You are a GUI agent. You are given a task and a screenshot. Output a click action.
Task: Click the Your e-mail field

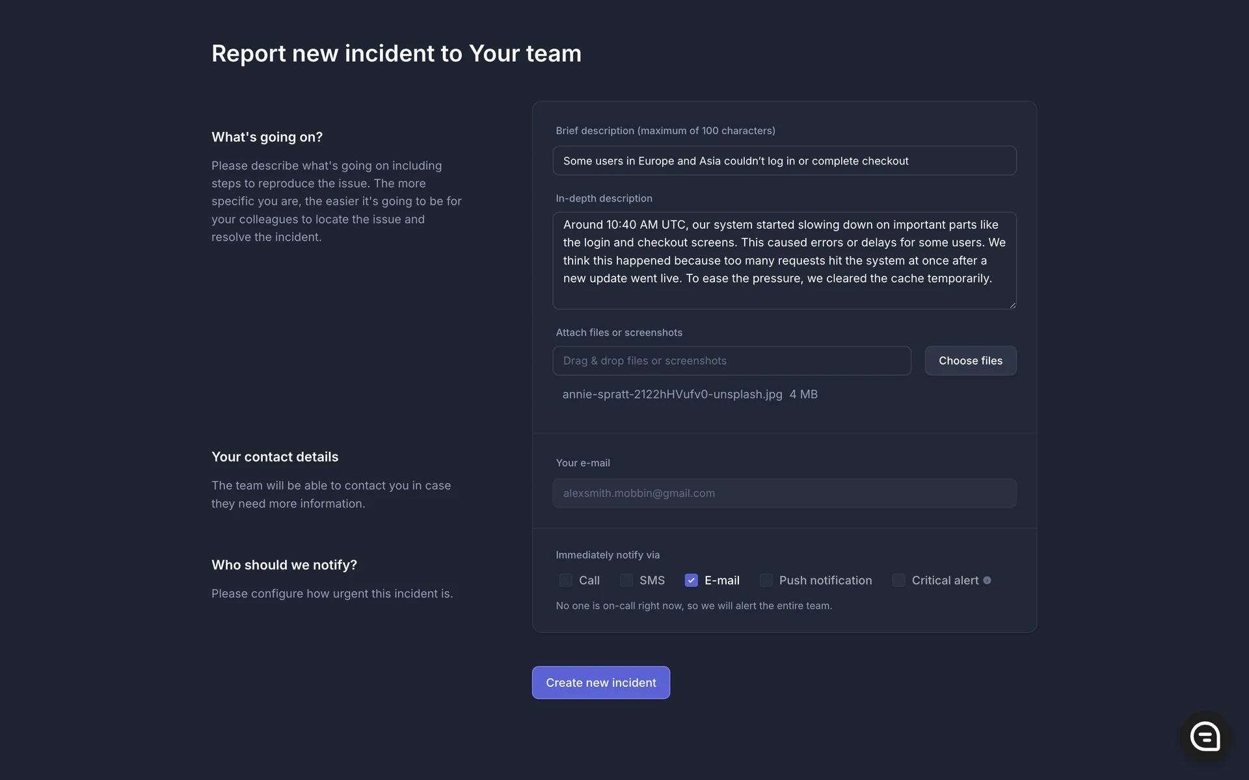(x=784, y=493)
